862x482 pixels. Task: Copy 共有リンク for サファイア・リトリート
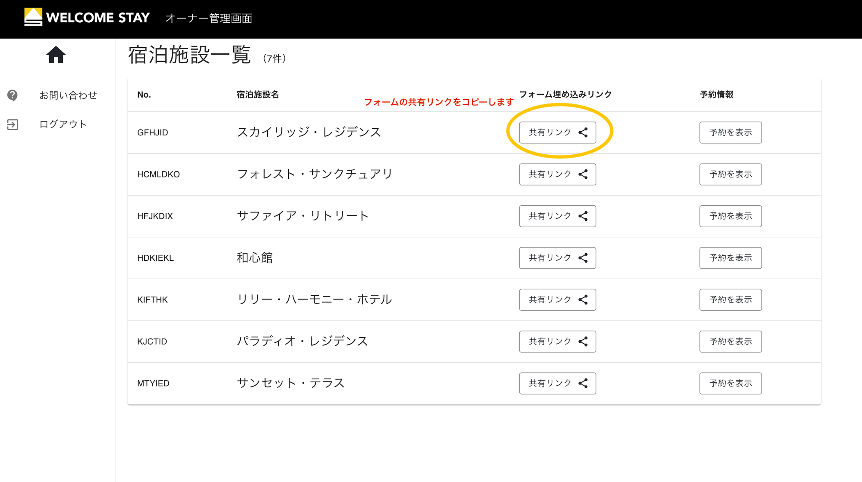click(x=557, y=216)
